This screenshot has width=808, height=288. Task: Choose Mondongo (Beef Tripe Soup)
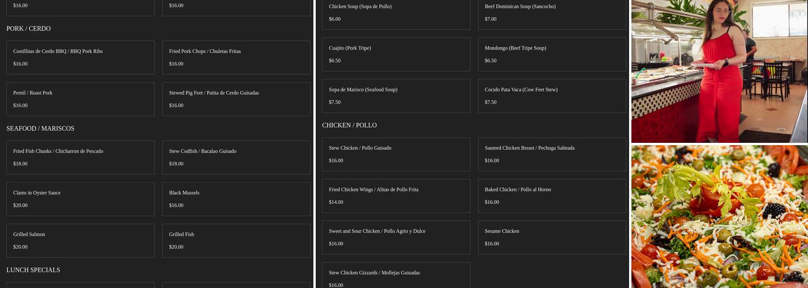coord(552,54)
